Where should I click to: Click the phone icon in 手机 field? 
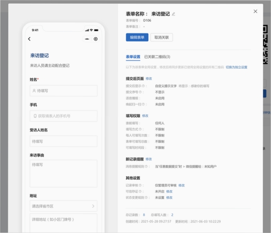coord(35,116)
